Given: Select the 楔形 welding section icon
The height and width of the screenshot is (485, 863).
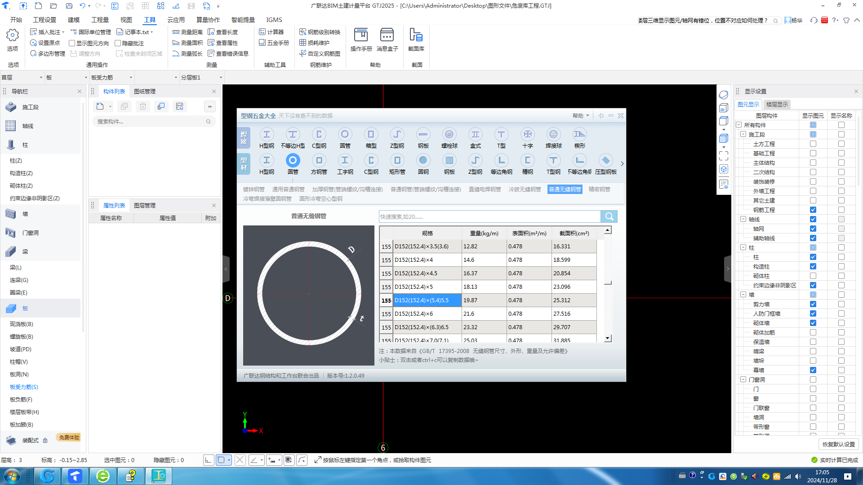Looking at the screenshot, I should click(x=580, y=134).
